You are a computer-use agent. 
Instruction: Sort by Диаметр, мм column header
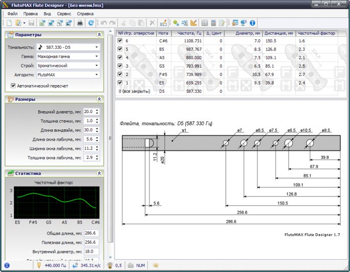click(243, 33)
